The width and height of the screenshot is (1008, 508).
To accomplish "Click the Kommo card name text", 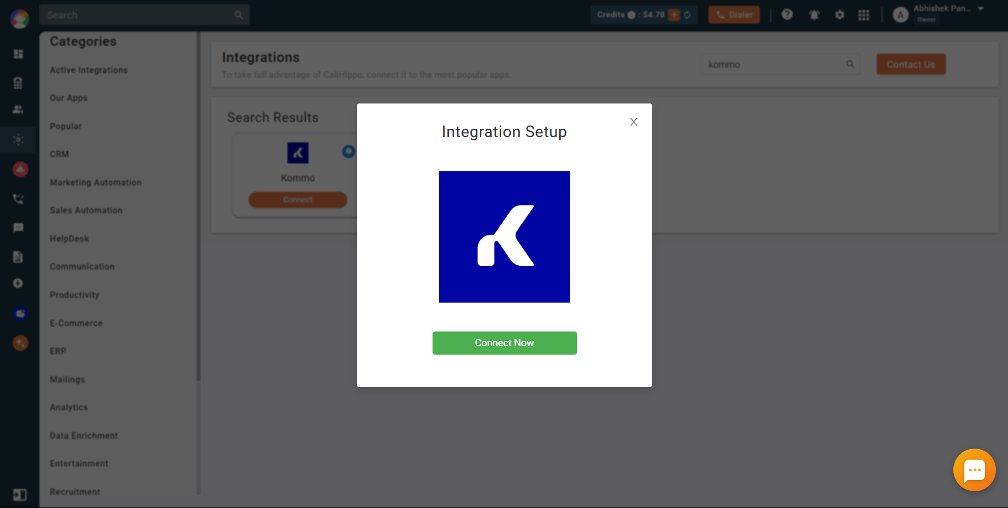I will (298, 178).
